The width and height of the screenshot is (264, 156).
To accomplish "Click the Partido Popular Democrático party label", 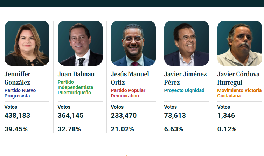I will coord(128,93).
